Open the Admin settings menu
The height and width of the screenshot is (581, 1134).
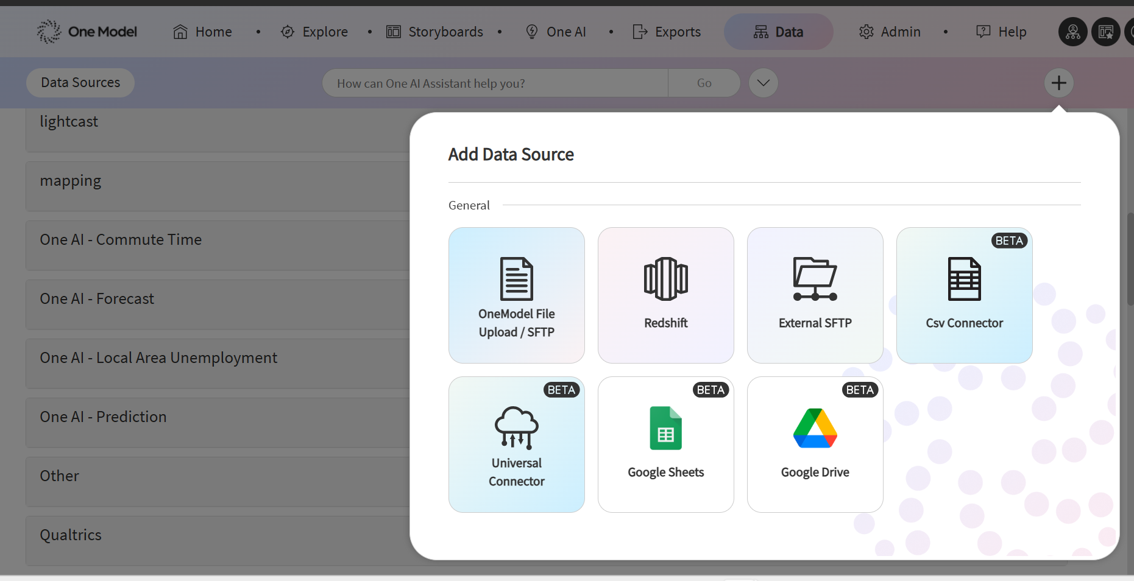pyautogui.click(x=890, y=32)
